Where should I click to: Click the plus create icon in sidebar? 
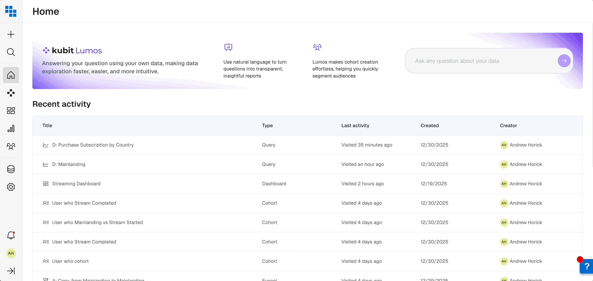pyautogui.click(x=11, y=34)
